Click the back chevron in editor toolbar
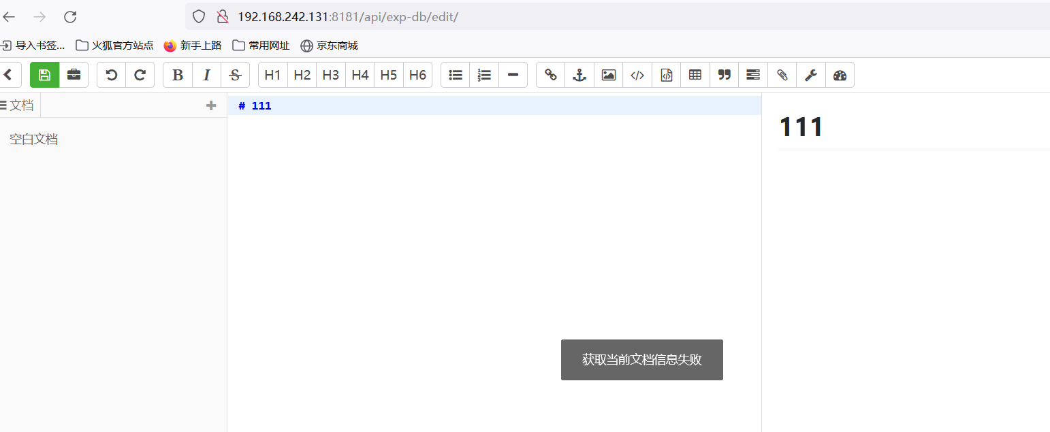 pos(9,75)
